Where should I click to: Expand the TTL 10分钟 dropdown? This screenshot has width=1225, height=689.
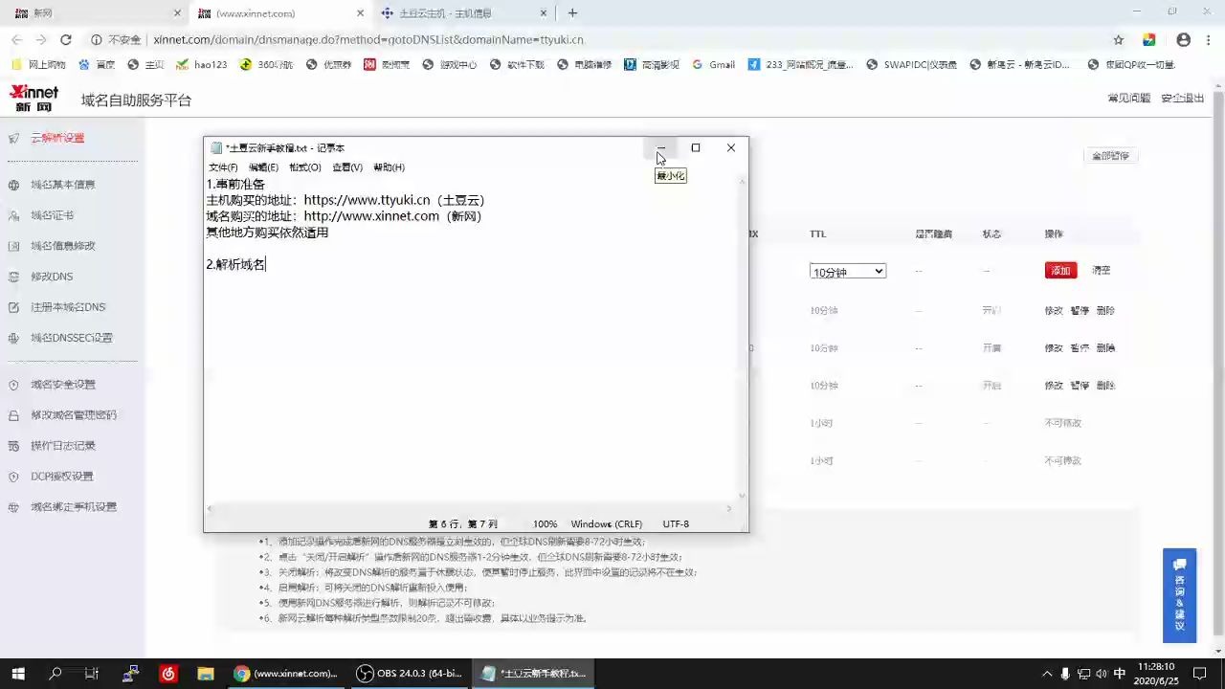(x=848, y=272)
